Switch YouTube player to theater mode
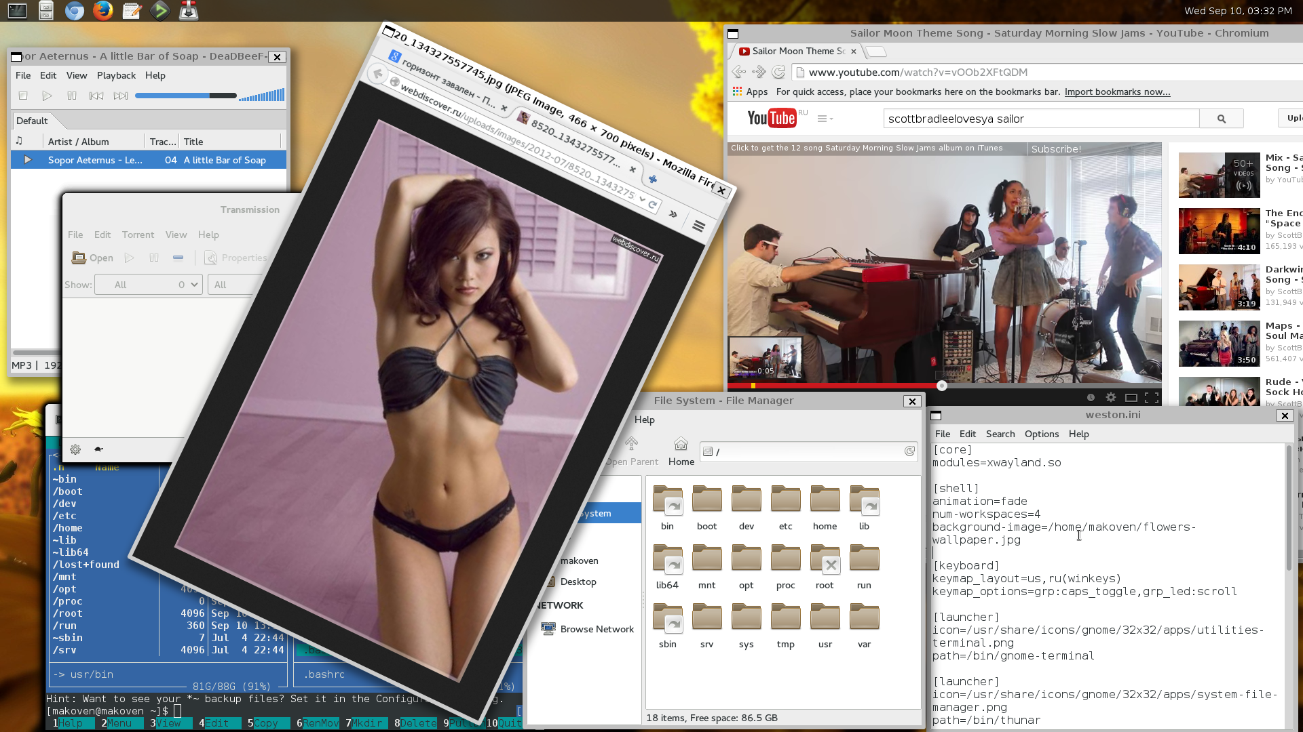Image resolution: width=1303 pixels, height=732 pixels. pyautogui.click(x=1131, y=398)
